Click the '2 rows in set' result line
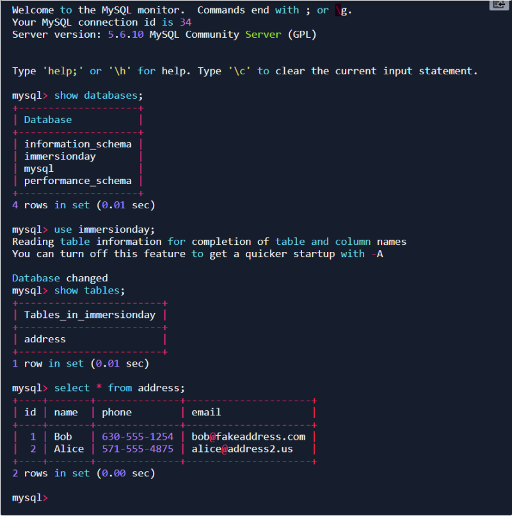Screen dimensions: 512x516 click(x=83, y=473)
